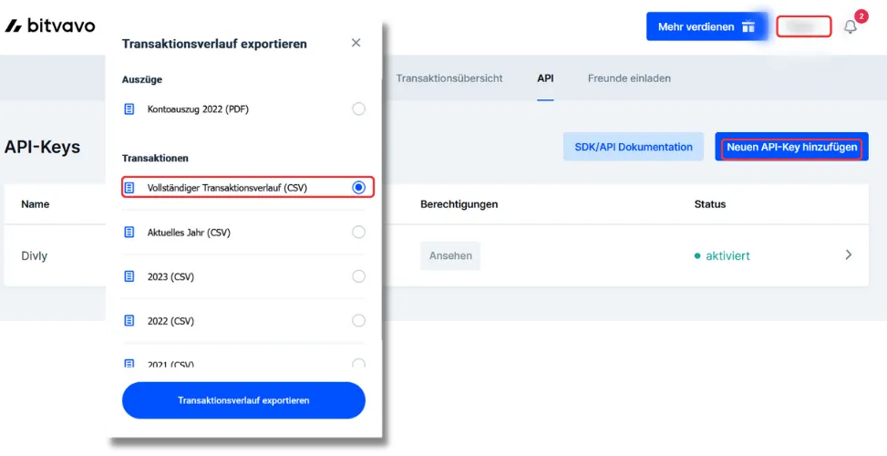Click Neuen API-Key hinzufügen
The width and height of the screenshot is (887, 456).
[791, 147]
